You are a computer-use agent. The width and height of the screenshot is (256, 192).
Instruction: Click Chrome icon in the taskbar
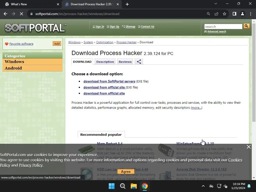coord(145,186)
